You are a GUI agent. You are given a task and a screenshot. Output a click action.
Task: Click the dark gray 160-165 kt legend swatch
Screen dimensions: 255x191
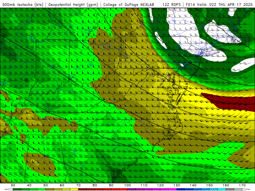pyautogui.click(x=230, y=189)
